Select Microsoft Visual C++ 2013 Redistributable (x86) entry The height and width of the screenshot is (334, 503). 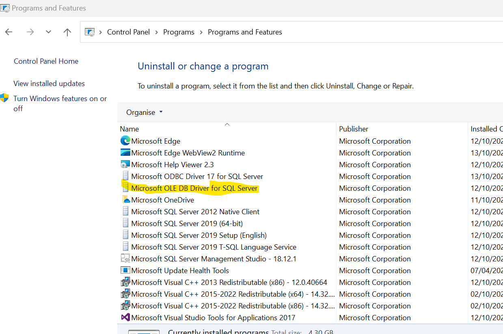229,282
